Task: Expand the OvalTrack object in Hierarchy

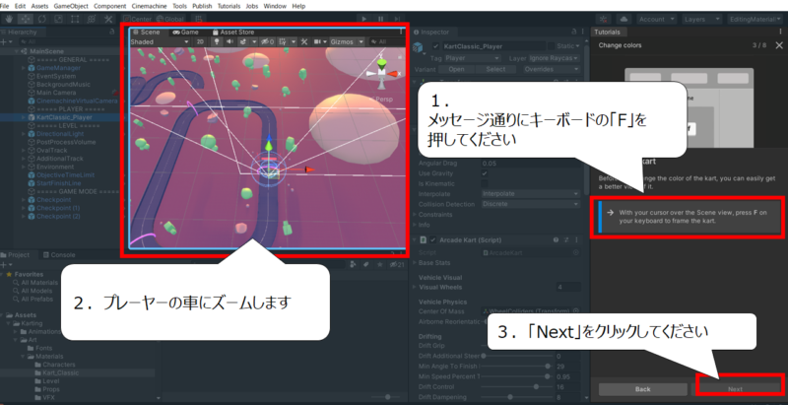Action: [24, 150]
